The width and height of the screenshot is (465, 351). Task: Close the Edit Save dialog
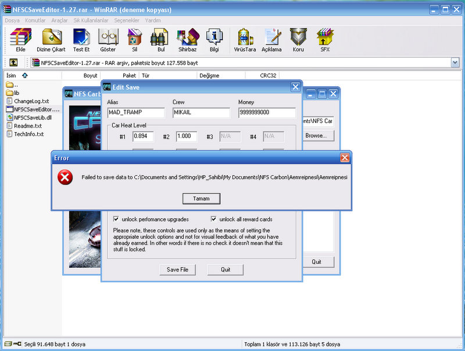click(295, 87)
